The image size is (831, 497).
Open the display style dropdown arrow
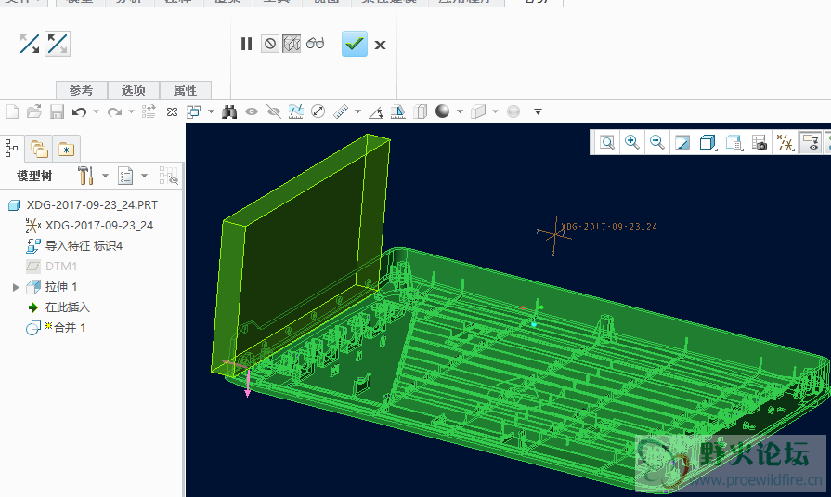[460, 111]
